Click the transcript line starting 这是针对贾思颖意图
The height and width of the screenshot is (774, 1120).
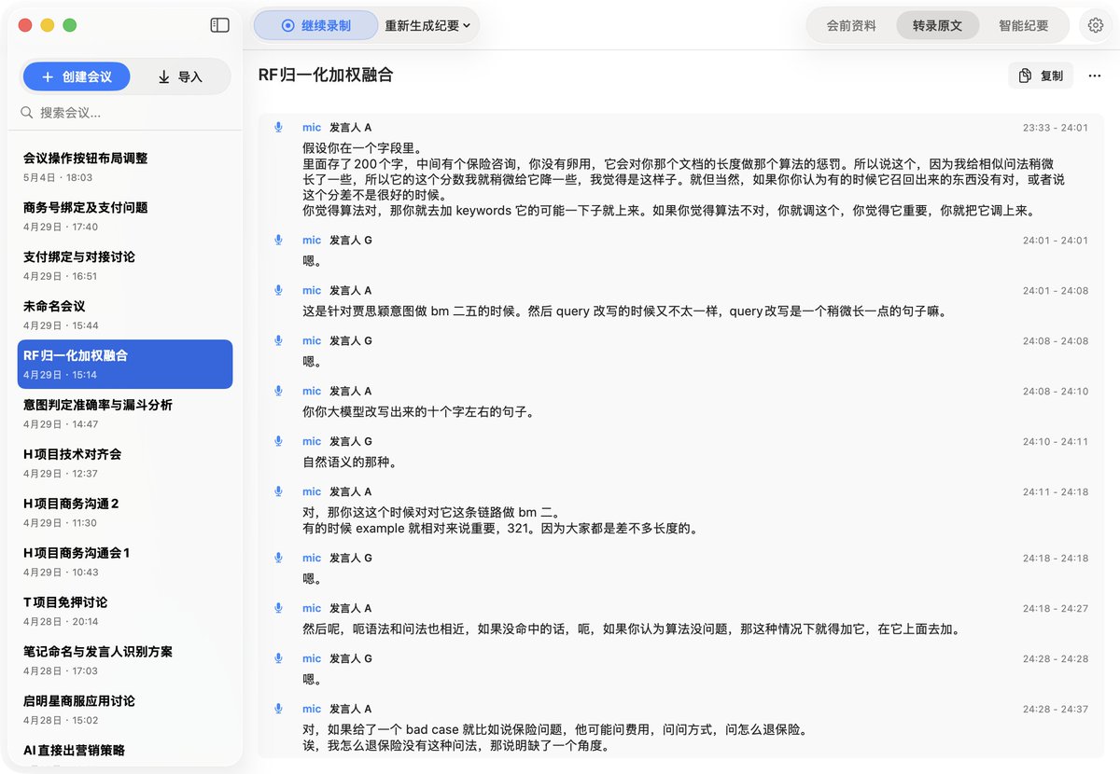click(626, 311)
